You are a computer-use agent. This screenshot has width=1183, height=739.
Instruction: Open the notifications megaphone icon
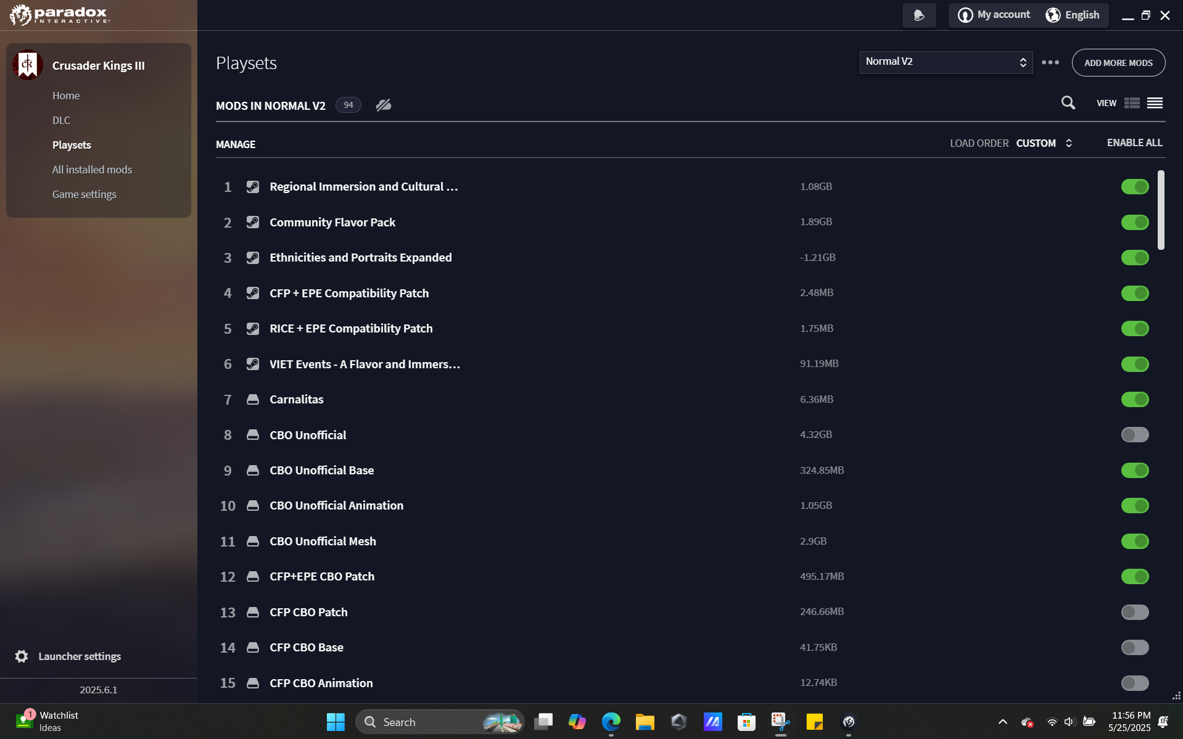click(919, 15)
